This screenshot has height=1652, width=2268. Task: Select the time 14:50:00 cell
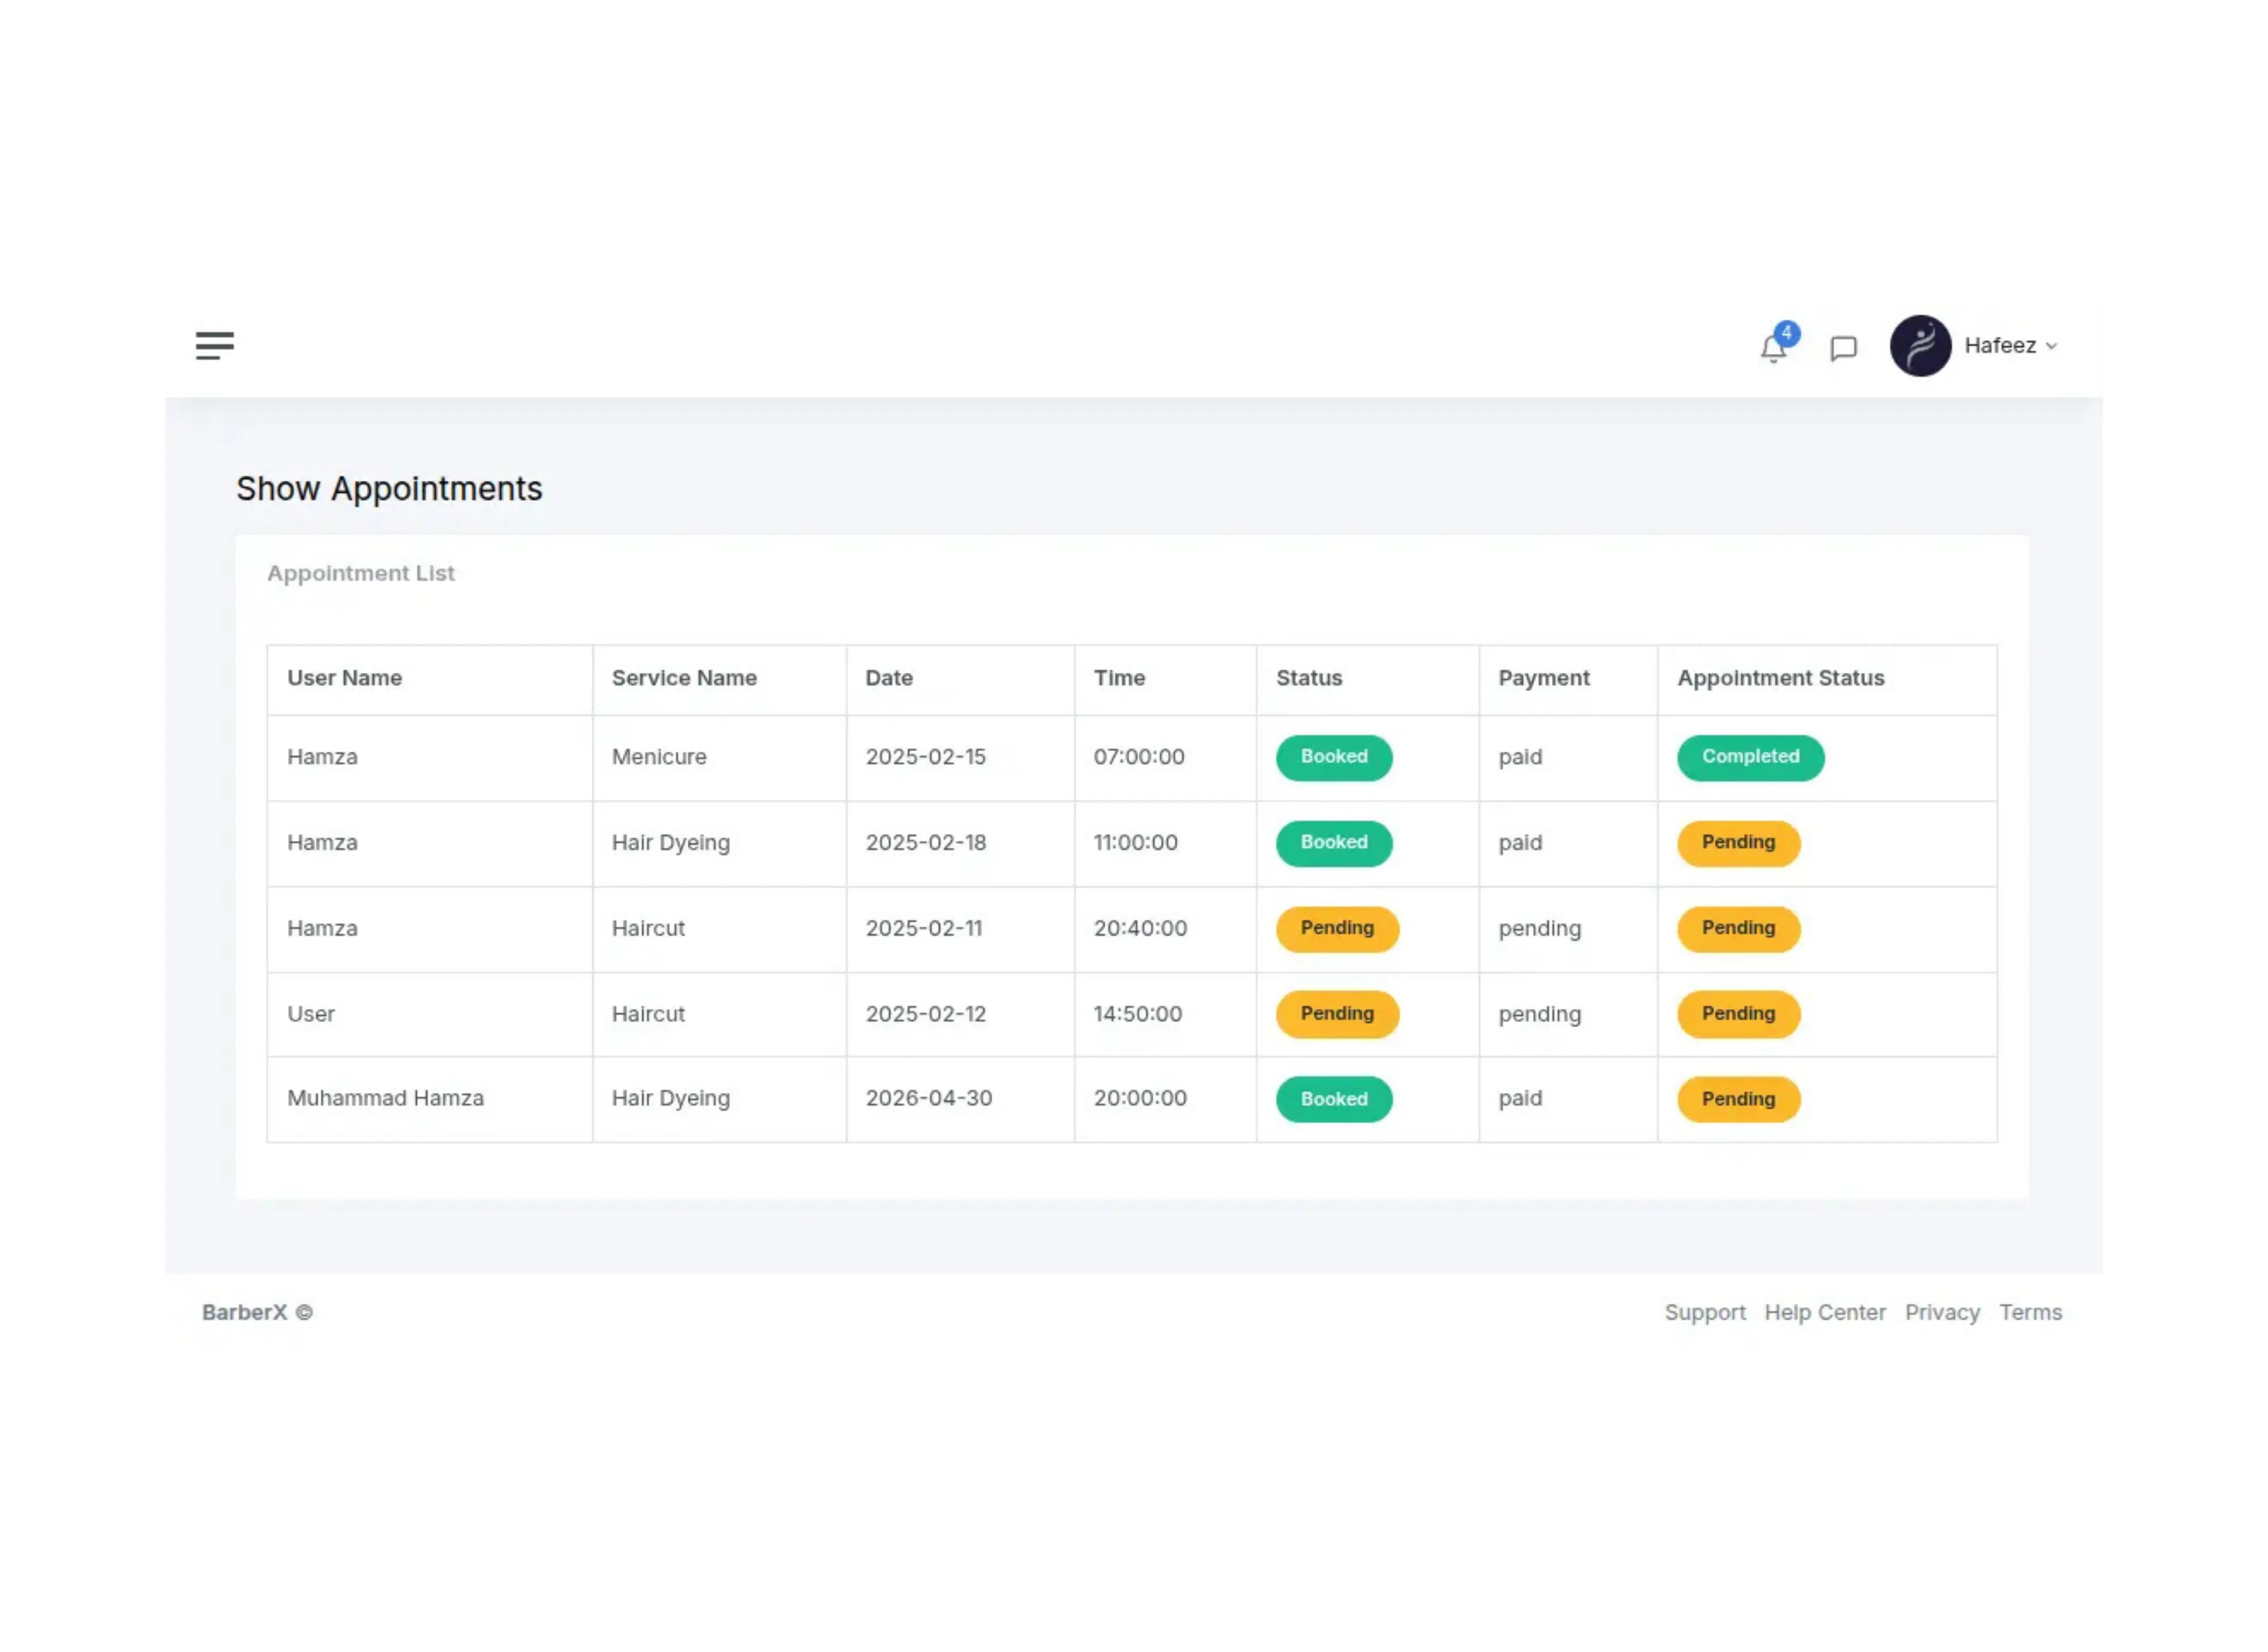tap(1166, 1015)
